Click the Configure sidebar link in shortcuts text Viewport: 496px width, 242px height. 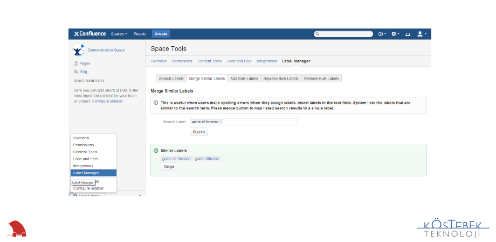(x=107, y=101)
